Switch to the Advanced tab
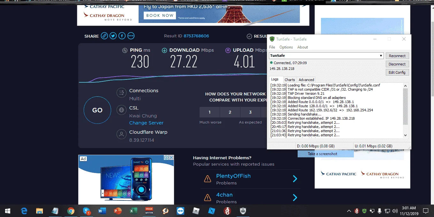This screenshot has width=434, height=217. click(307, 80)
